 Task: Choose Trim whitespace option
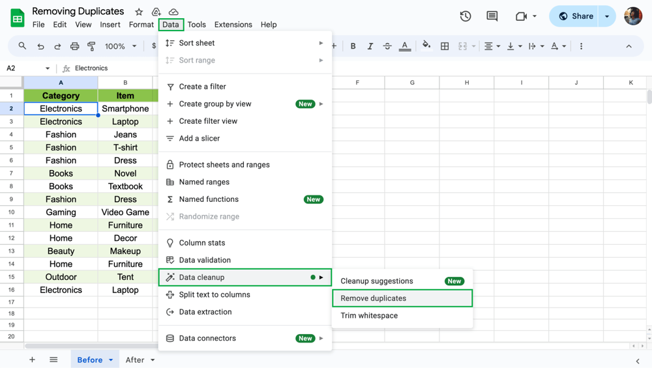click(369, 316)
